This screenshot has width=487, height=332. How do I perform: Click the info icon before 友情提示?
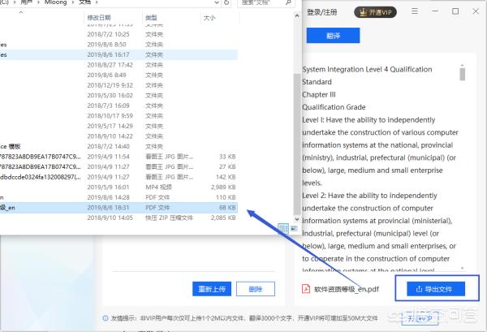(x=106, y=318)
